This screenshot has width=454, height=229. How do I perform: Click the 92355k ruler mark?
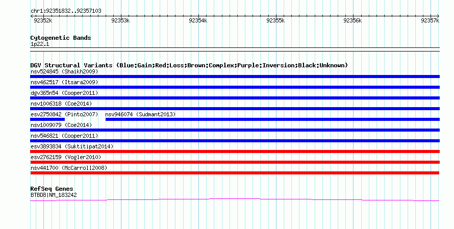(275, 20)
